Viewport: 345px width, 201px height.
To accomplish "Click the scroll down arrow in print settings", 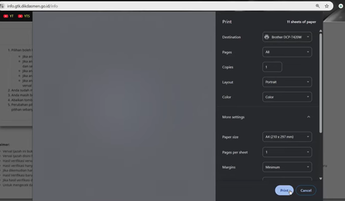I will [320, 179].
